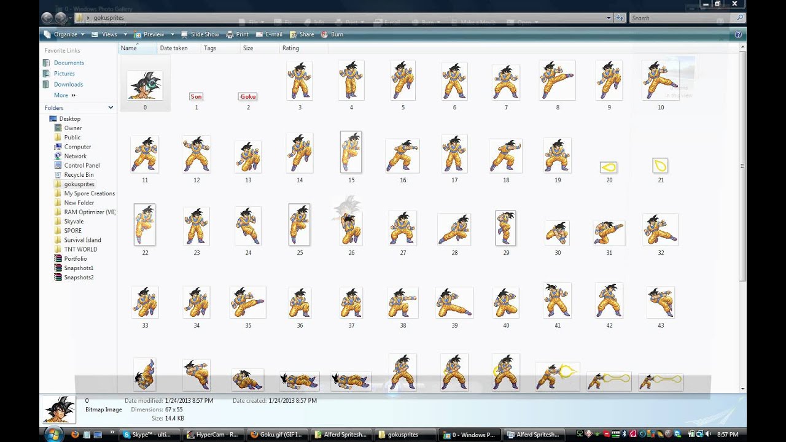This screenshot has width=786, height=442.
Task: Open the Help icon in toolbar
Action: [739, 34]
